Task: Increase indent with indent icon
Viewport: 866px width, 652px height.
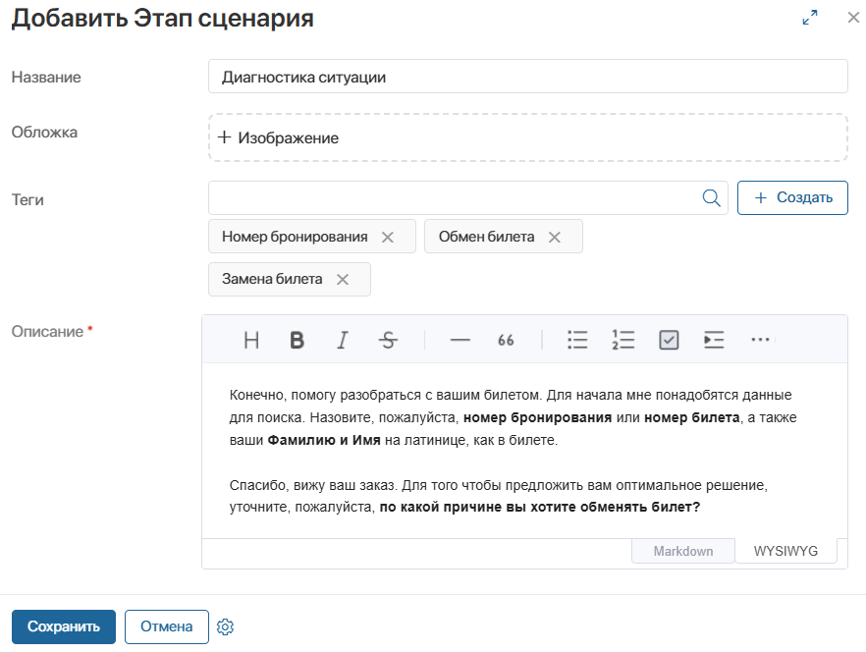Action: click(714, 340)
